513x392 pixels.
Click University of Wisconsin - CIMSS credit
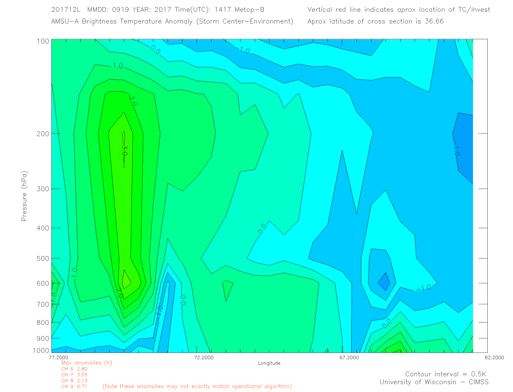pos(434,382)
